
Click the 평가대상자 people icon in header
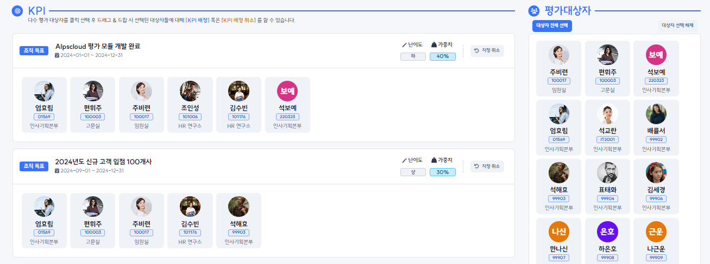[x=534, y=10]
